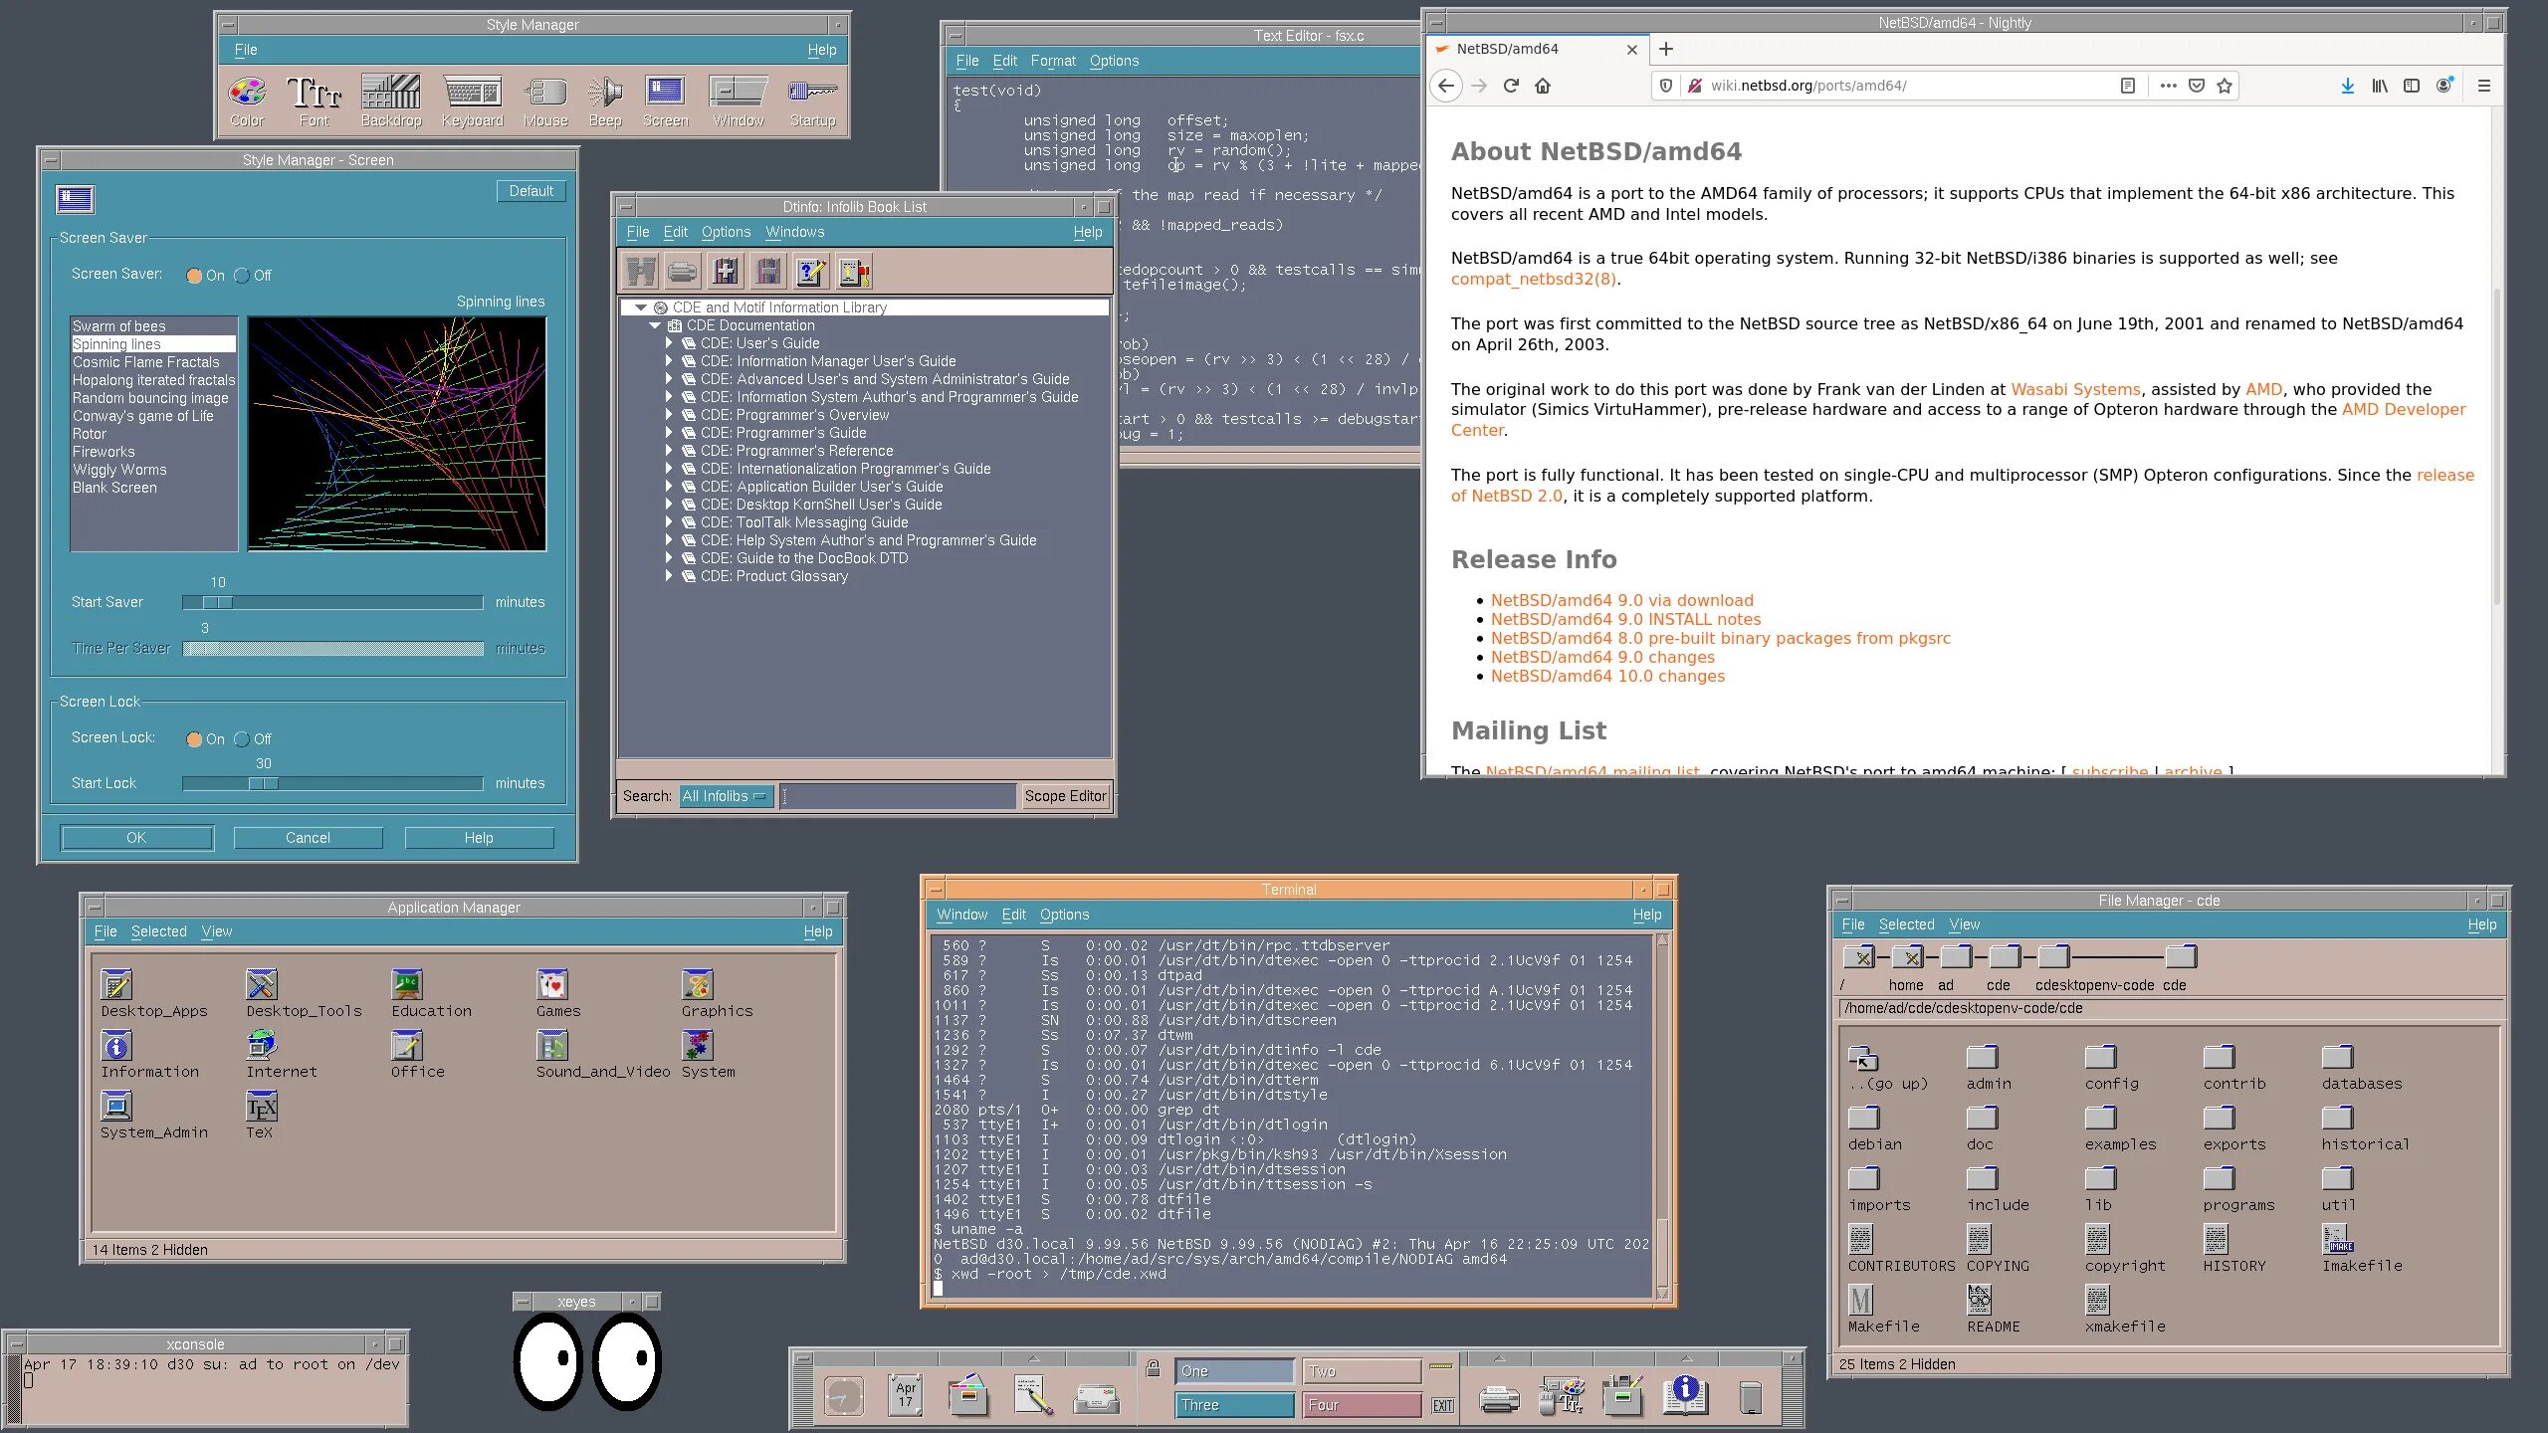Click the clock icon on front panel
2548x1433 pixels.
[x=844, y=1396]
